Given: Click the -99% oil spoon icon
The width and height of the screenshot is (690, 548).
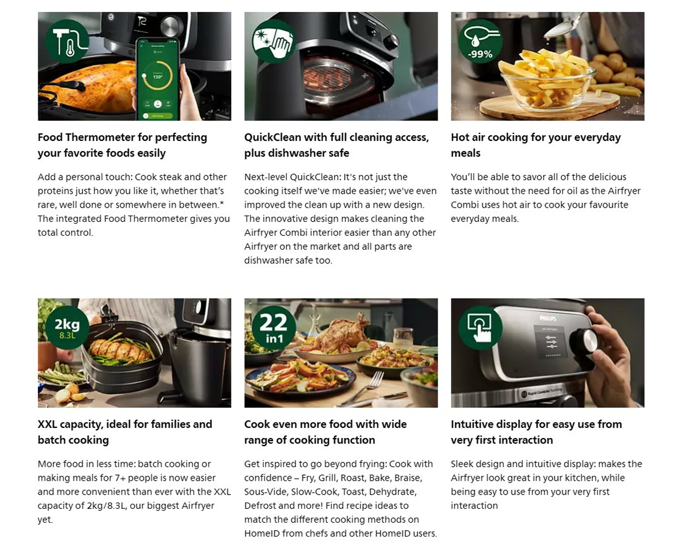Looking at the screenshot, I should coord(480,41).
